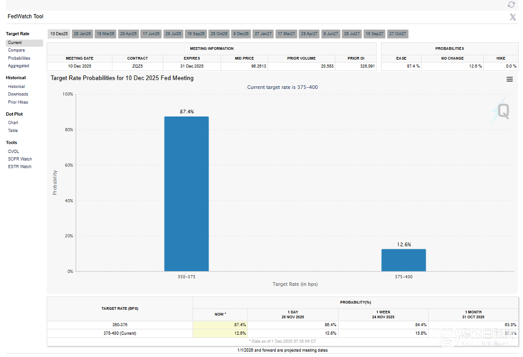
Task: Open the chart hamburger context menu
Action: (x=509, y=79)
